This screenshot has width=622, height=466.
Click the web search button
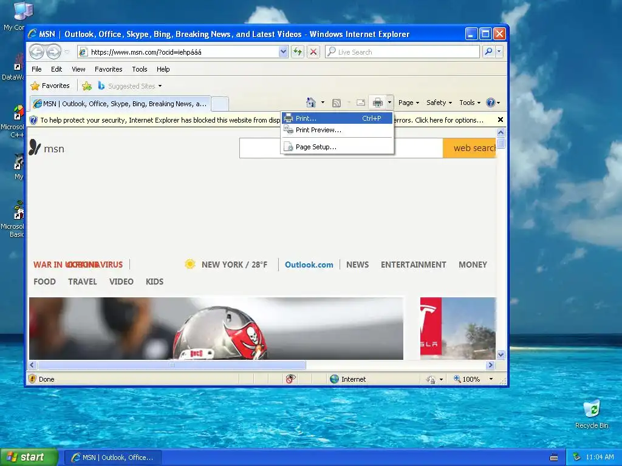(470, 148)
